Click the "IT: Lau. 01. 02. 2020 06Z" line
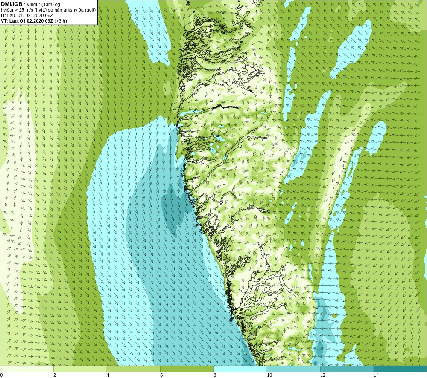Viewport: 427px width, 378px height. pyautogui.click(x=27, y=15)
